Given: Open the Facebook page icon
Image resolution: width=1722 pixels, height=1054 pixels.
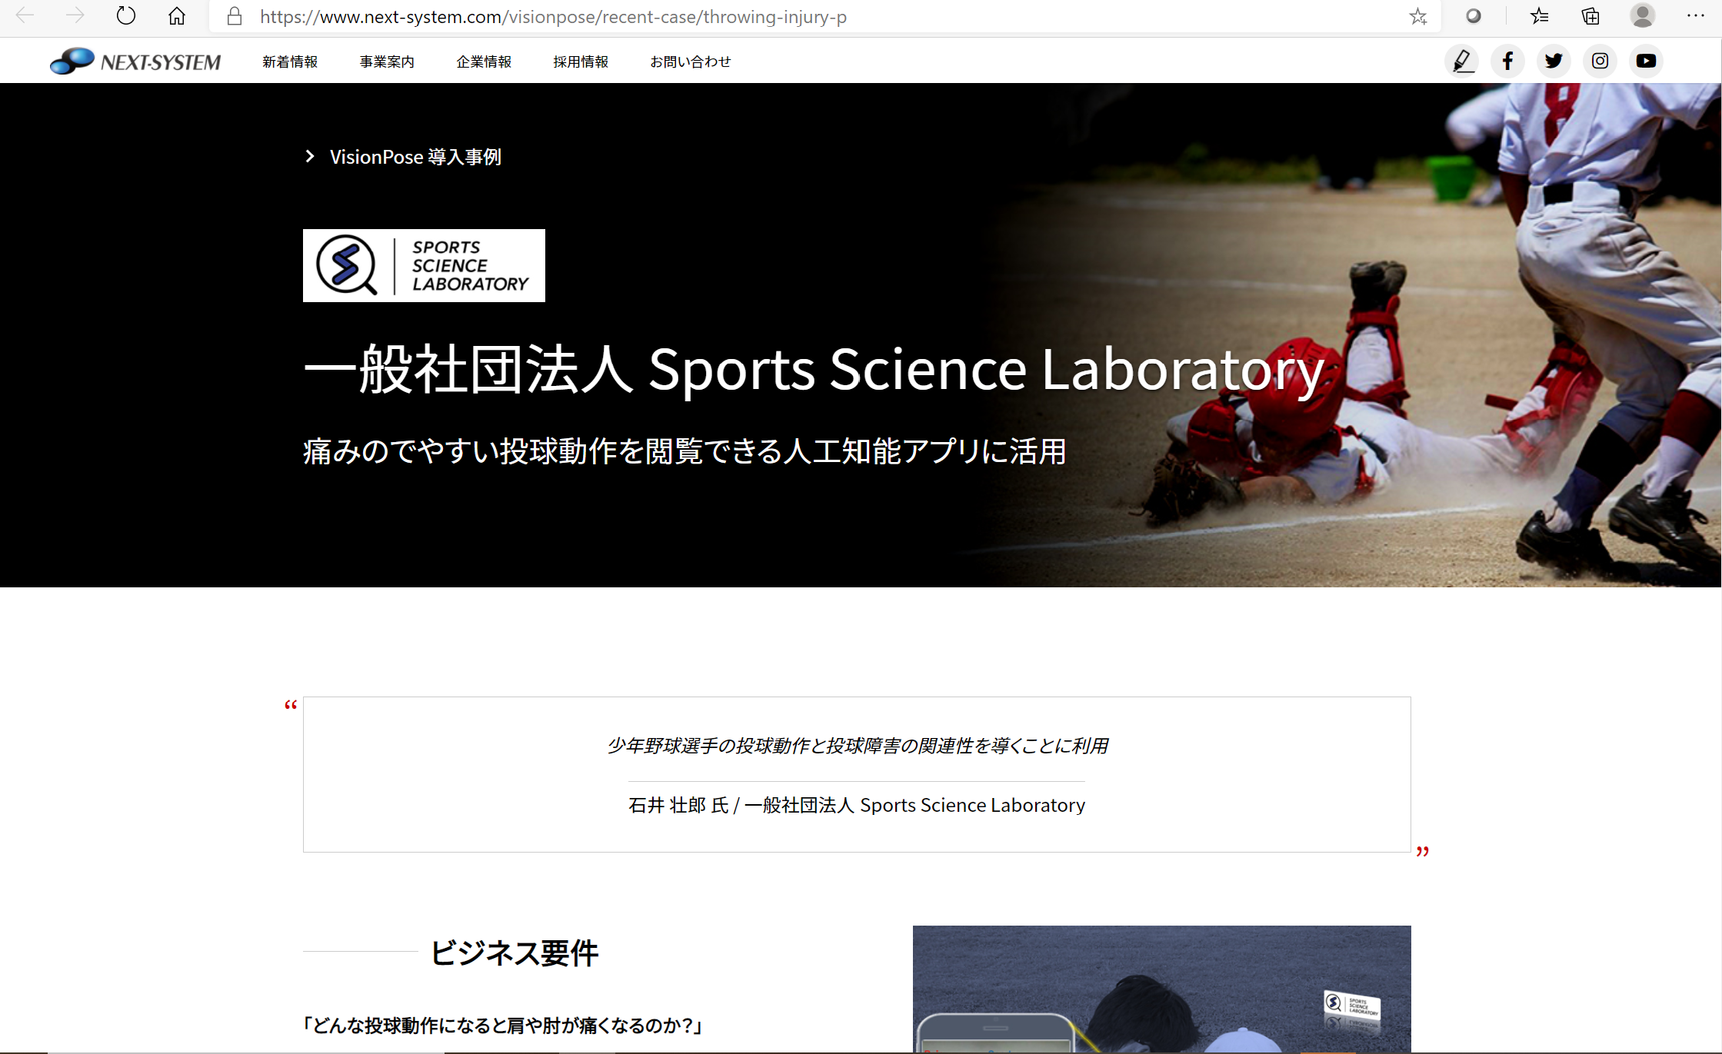Looking at the screenshot, I should (1507, 61).
